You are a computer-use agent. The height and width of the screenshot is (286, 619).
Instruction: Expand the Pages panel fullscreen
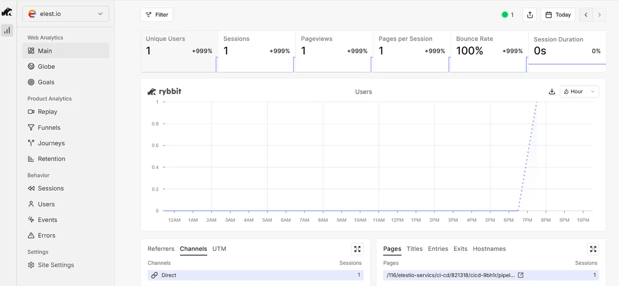coord(593,249)
